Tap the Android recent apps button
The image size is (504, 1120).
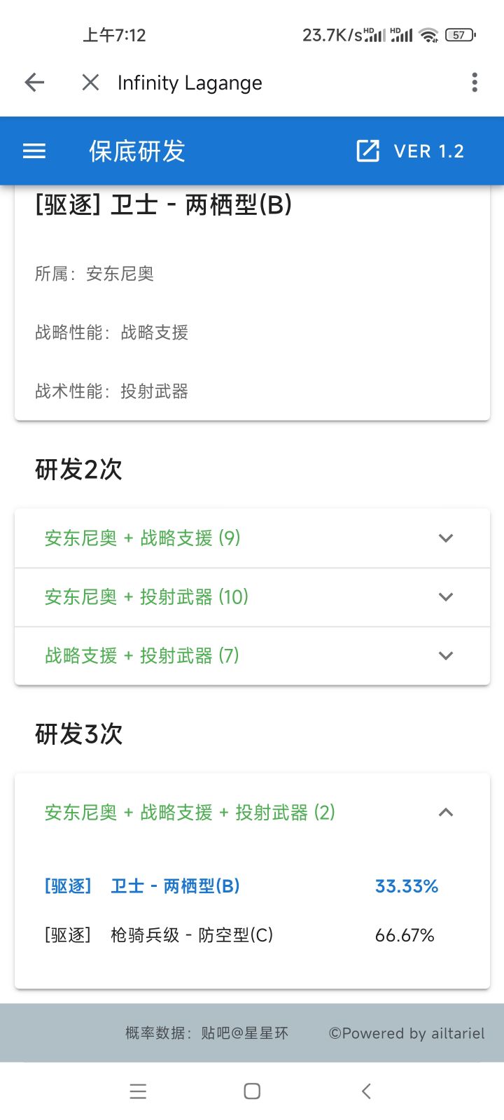[x=139, y=1091]
